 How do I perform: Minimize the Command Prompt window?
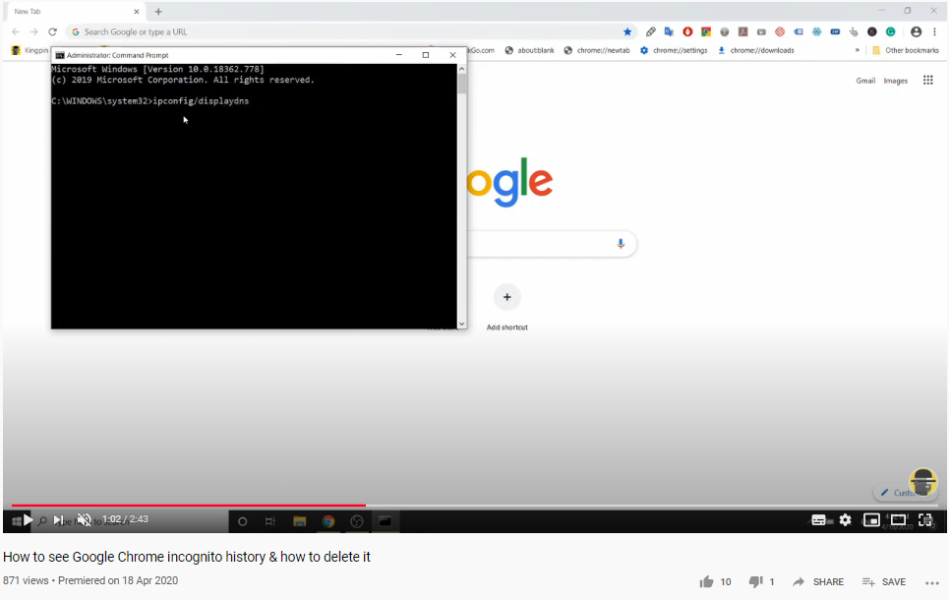point(399,54)
